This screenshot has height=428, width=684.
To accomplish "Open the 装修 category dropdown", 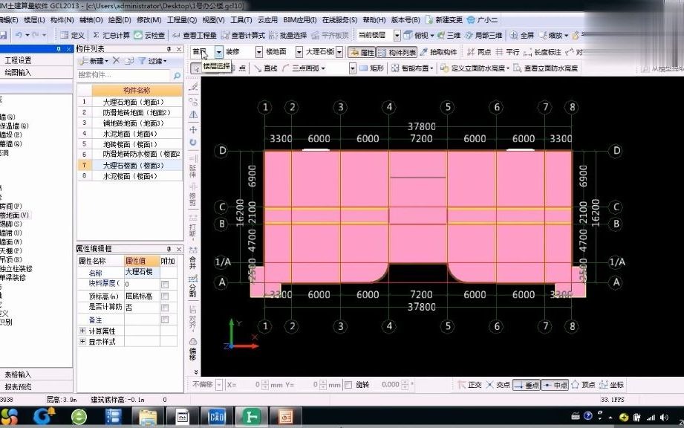I will click(x=259, y=52).
